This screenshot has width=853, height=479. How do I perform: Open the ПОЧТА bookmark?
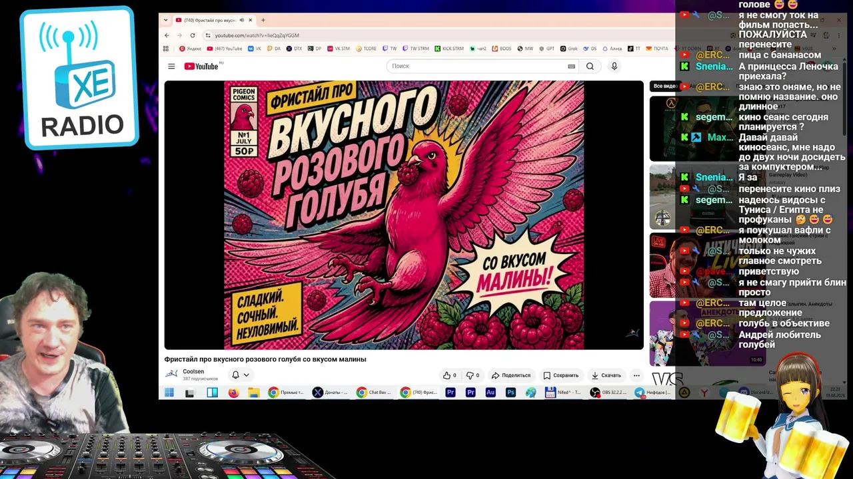click(x=657, y=49)
